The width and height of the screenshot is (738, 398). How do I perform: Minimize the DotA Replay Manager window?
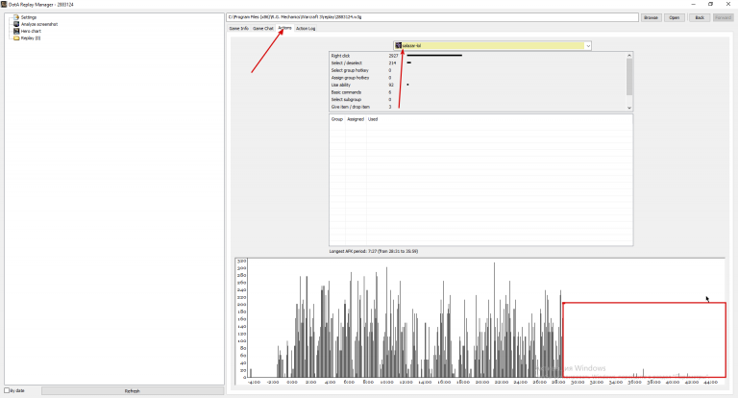pyautogui.click(x=693, y=4)
